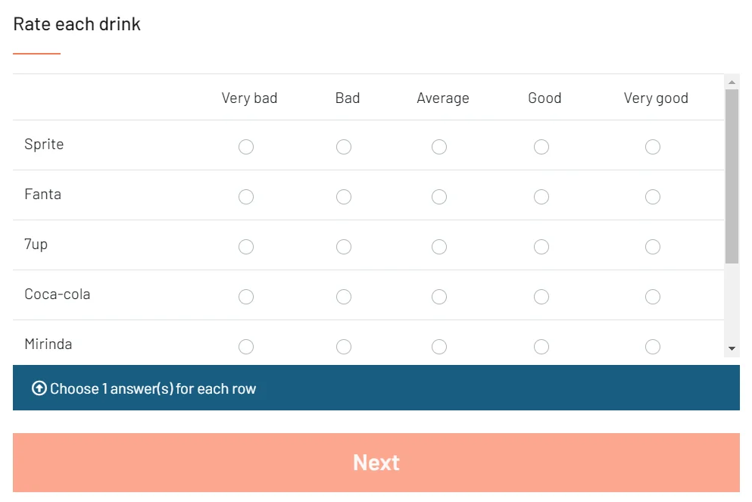
Task: Select Good for Fanta
Action: 541,197
